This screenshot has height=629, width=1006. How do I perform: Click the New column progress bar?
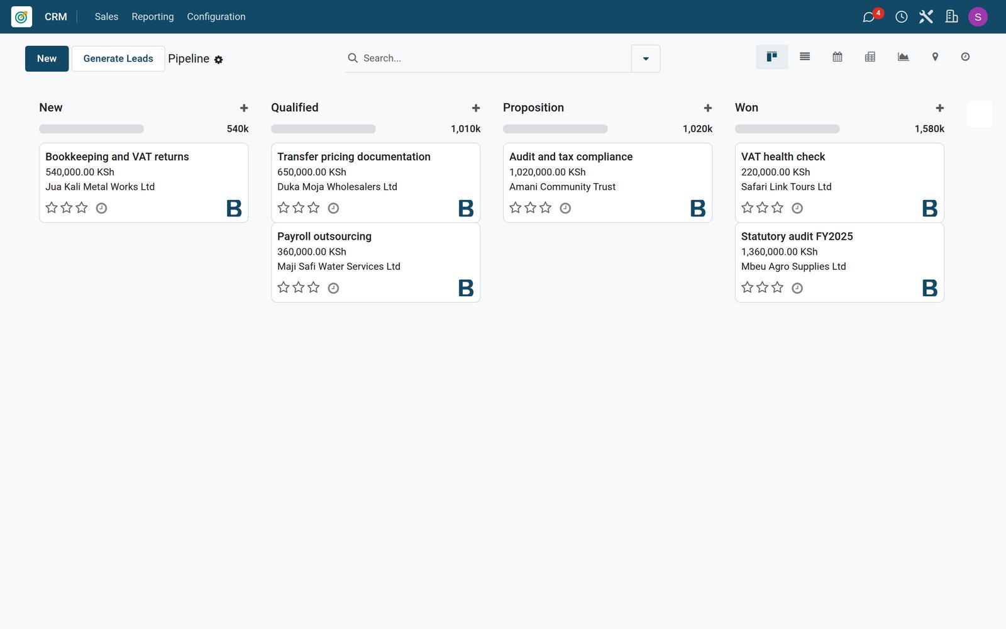[91, 129]
